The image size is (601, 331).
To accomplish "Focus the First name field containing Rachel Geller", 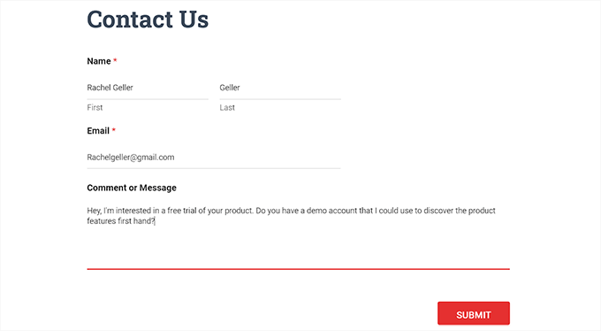I will coord(148,88).
